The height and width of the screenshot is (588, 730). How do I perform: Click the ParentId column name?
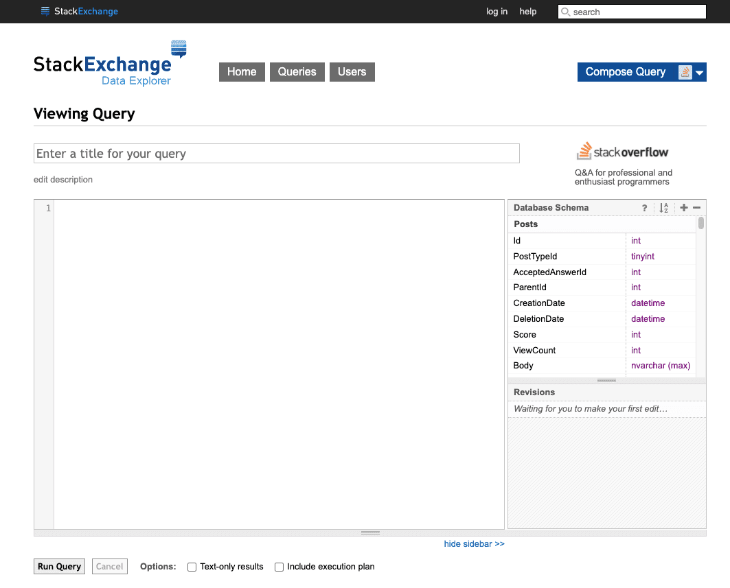tap(529, 287)
